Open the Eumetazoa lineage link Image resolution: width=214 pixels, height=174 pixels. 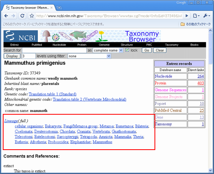click(124, 126)
